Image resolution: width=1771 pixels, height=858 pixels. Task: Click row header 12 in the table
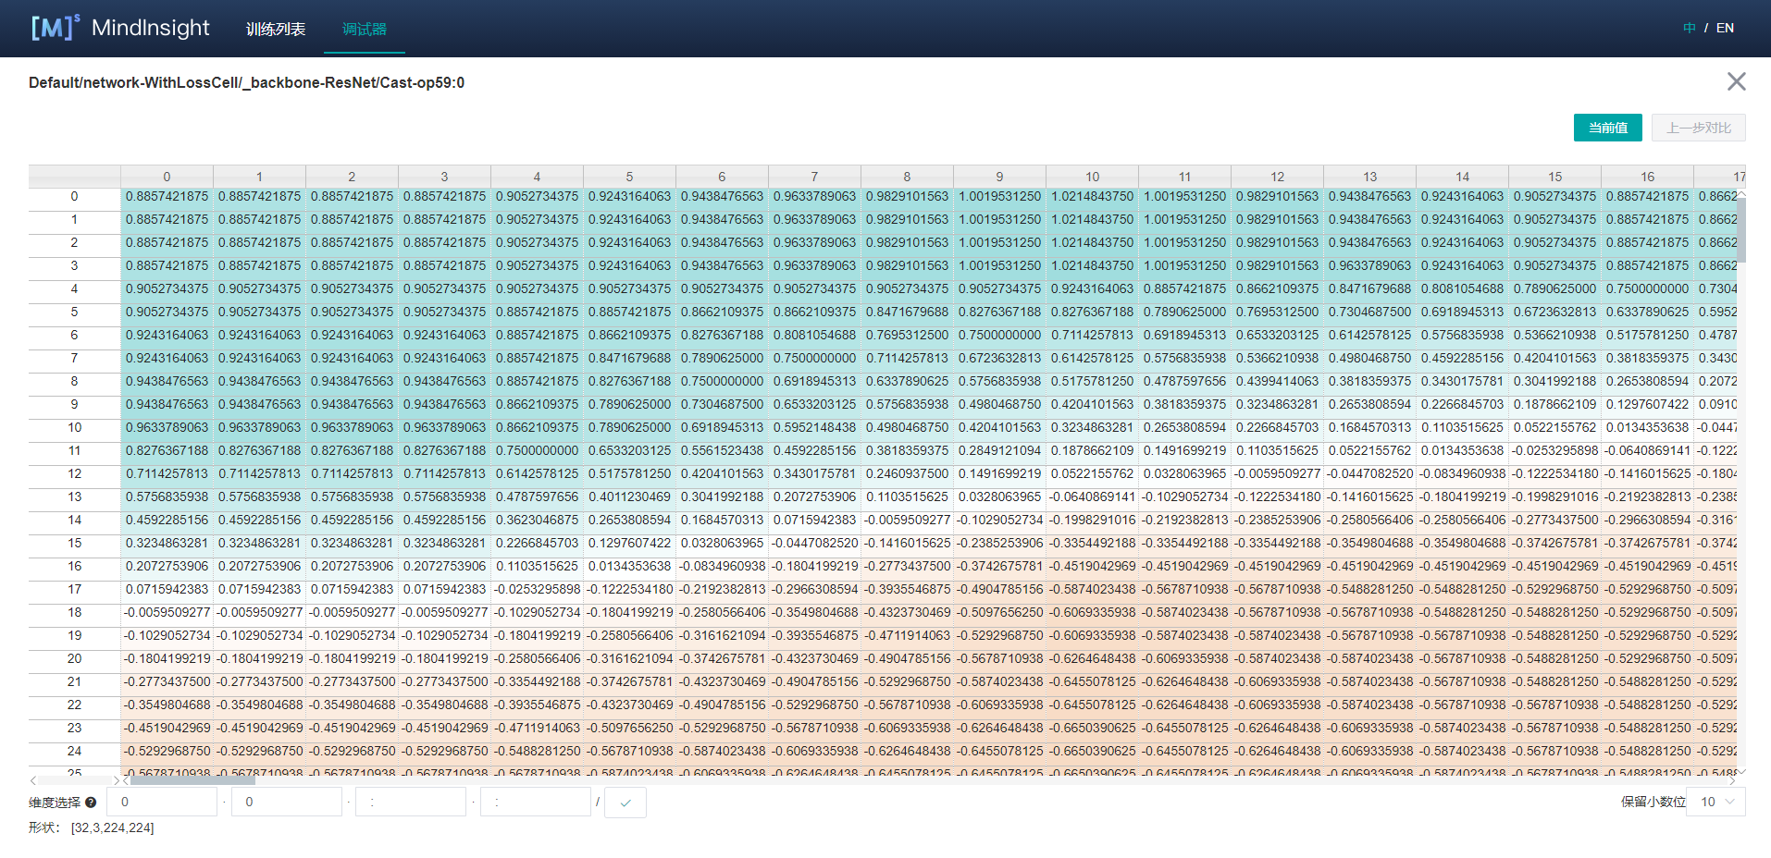point(74,473)
